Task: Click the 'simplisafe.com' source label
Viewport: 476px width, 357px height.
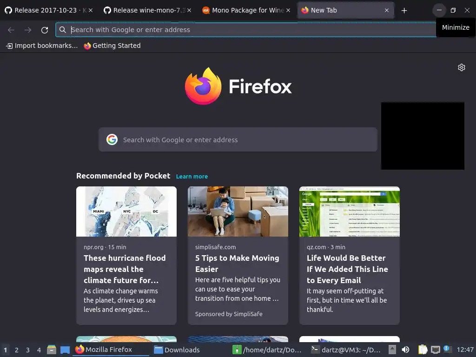Action: coord(215,247)
